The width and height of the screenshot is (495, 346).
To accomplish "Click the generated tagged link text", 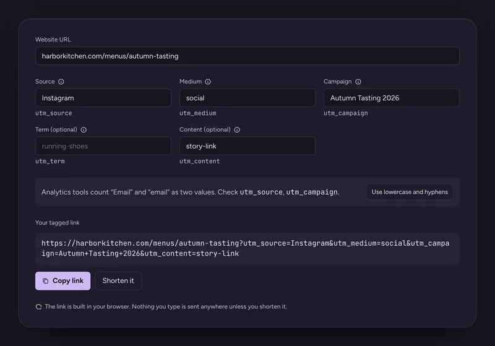I will point(245,248).
